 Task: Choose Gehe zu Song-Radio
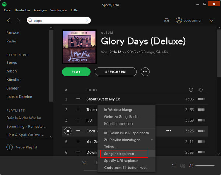(126, 117)
